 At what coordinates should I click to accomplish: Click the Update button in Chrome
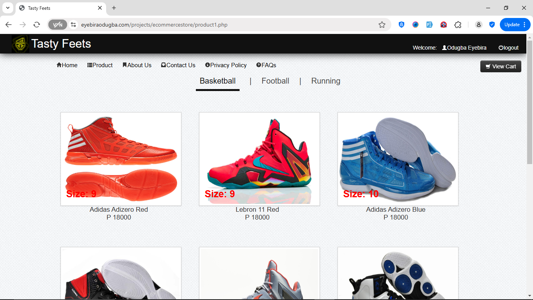[x=515, y=25]
